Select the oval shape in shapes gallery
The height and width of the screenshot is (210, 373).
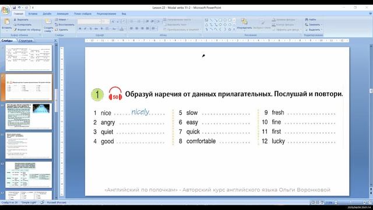(225, 20)
